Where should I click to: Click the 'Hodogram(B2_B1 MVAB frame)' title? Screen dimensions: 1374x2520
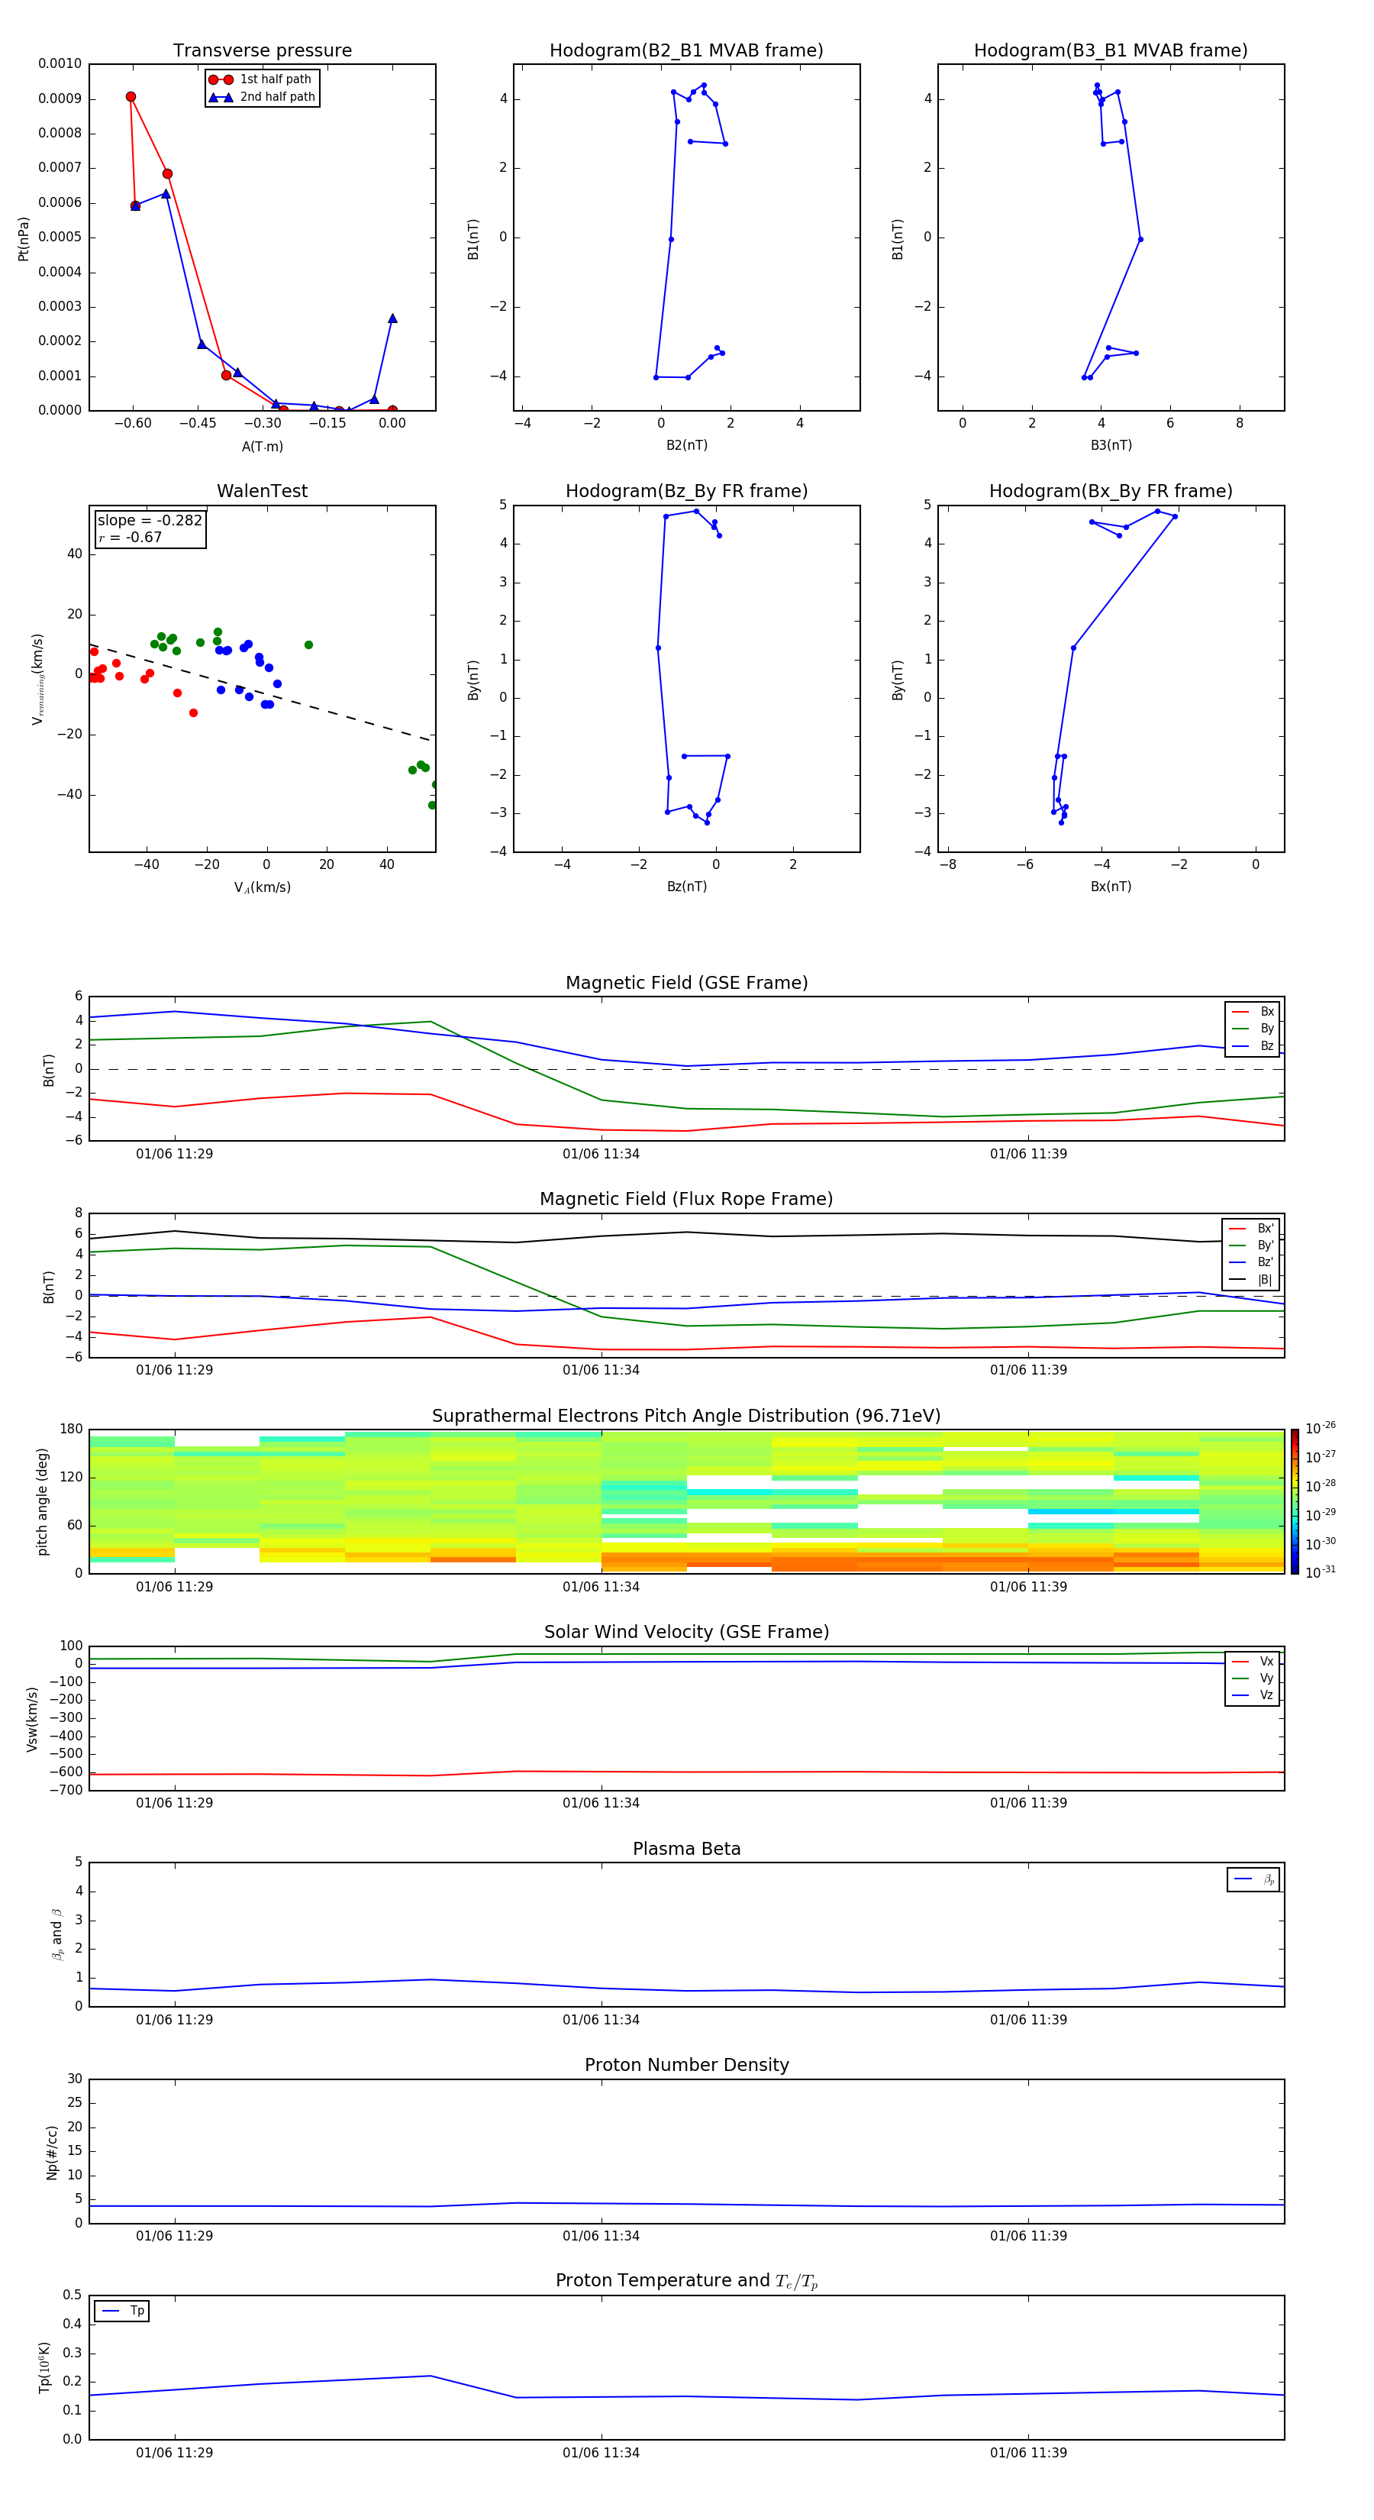686,51
